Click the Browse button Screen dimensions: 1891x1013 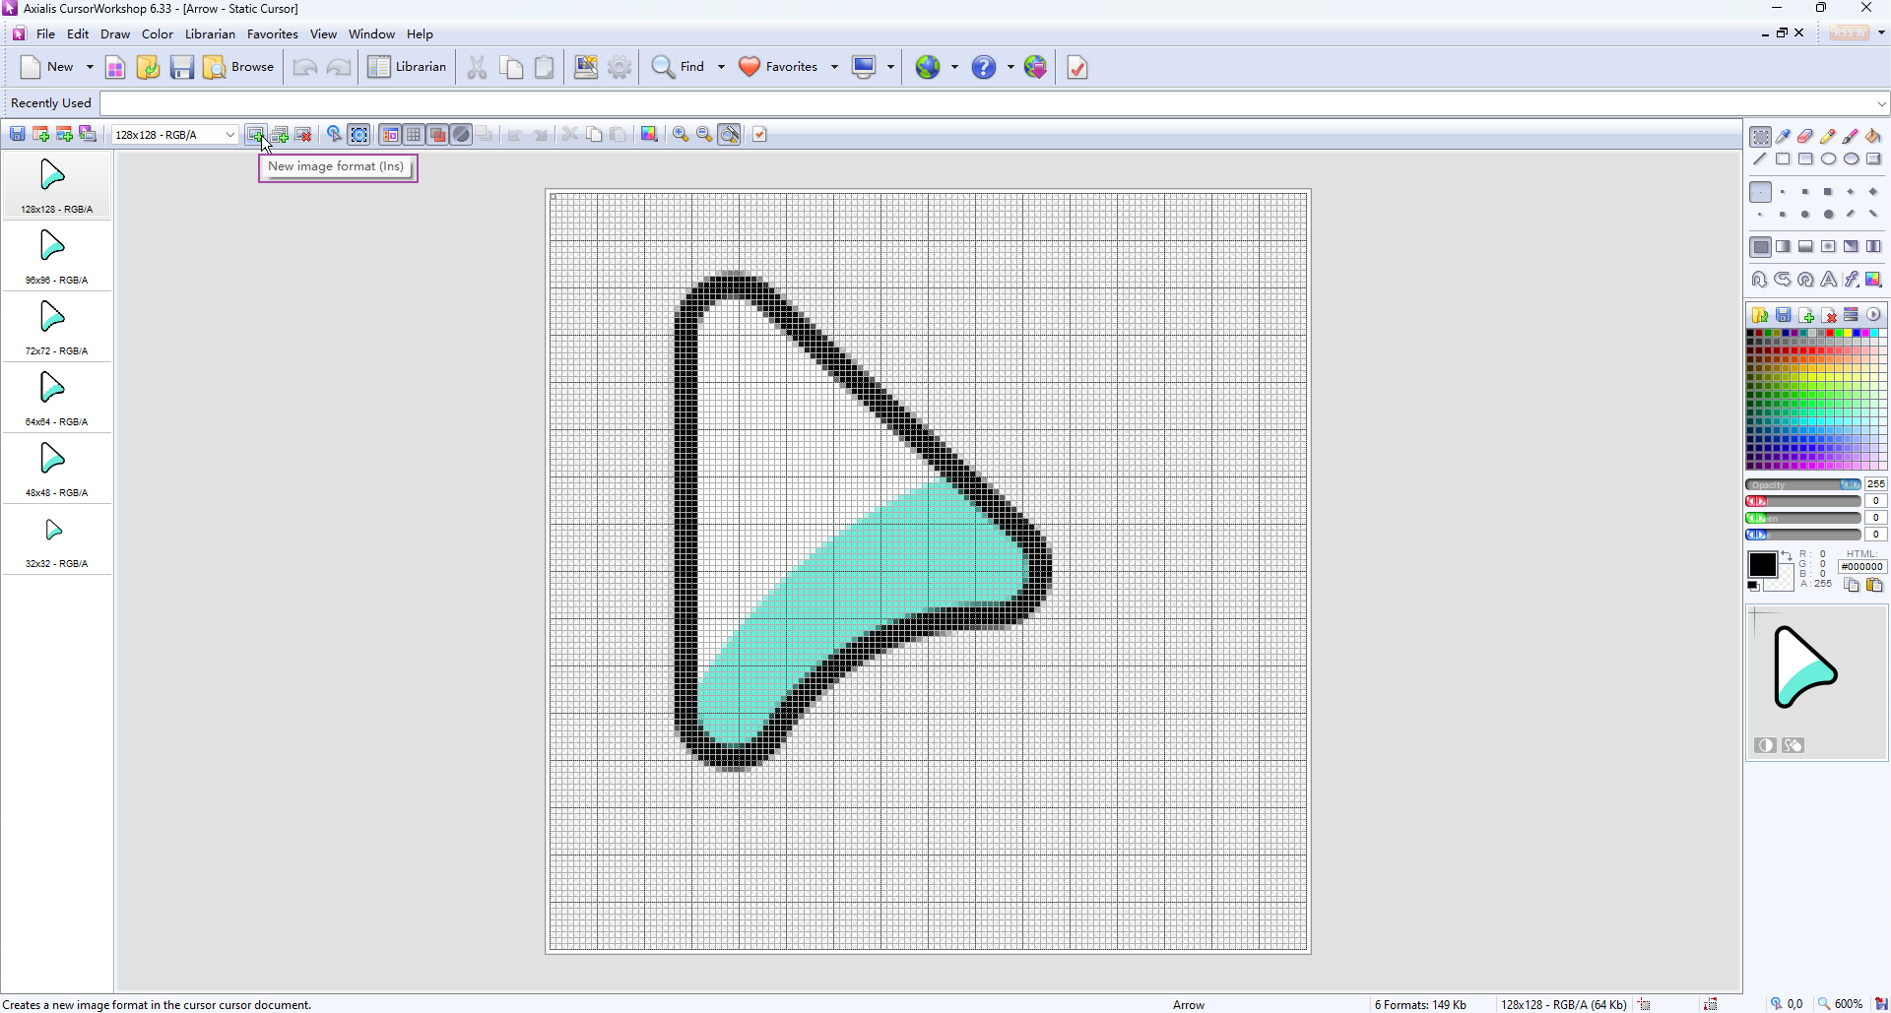point(239,67)
